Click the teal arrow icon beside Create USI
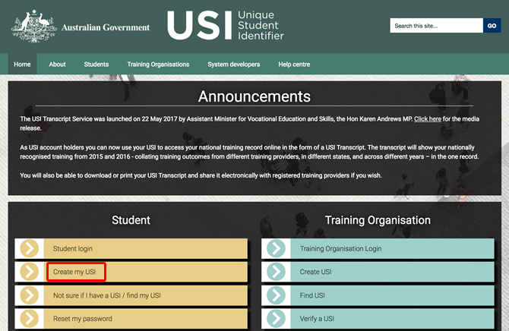The image size is (509, 331). coord(277,272)
